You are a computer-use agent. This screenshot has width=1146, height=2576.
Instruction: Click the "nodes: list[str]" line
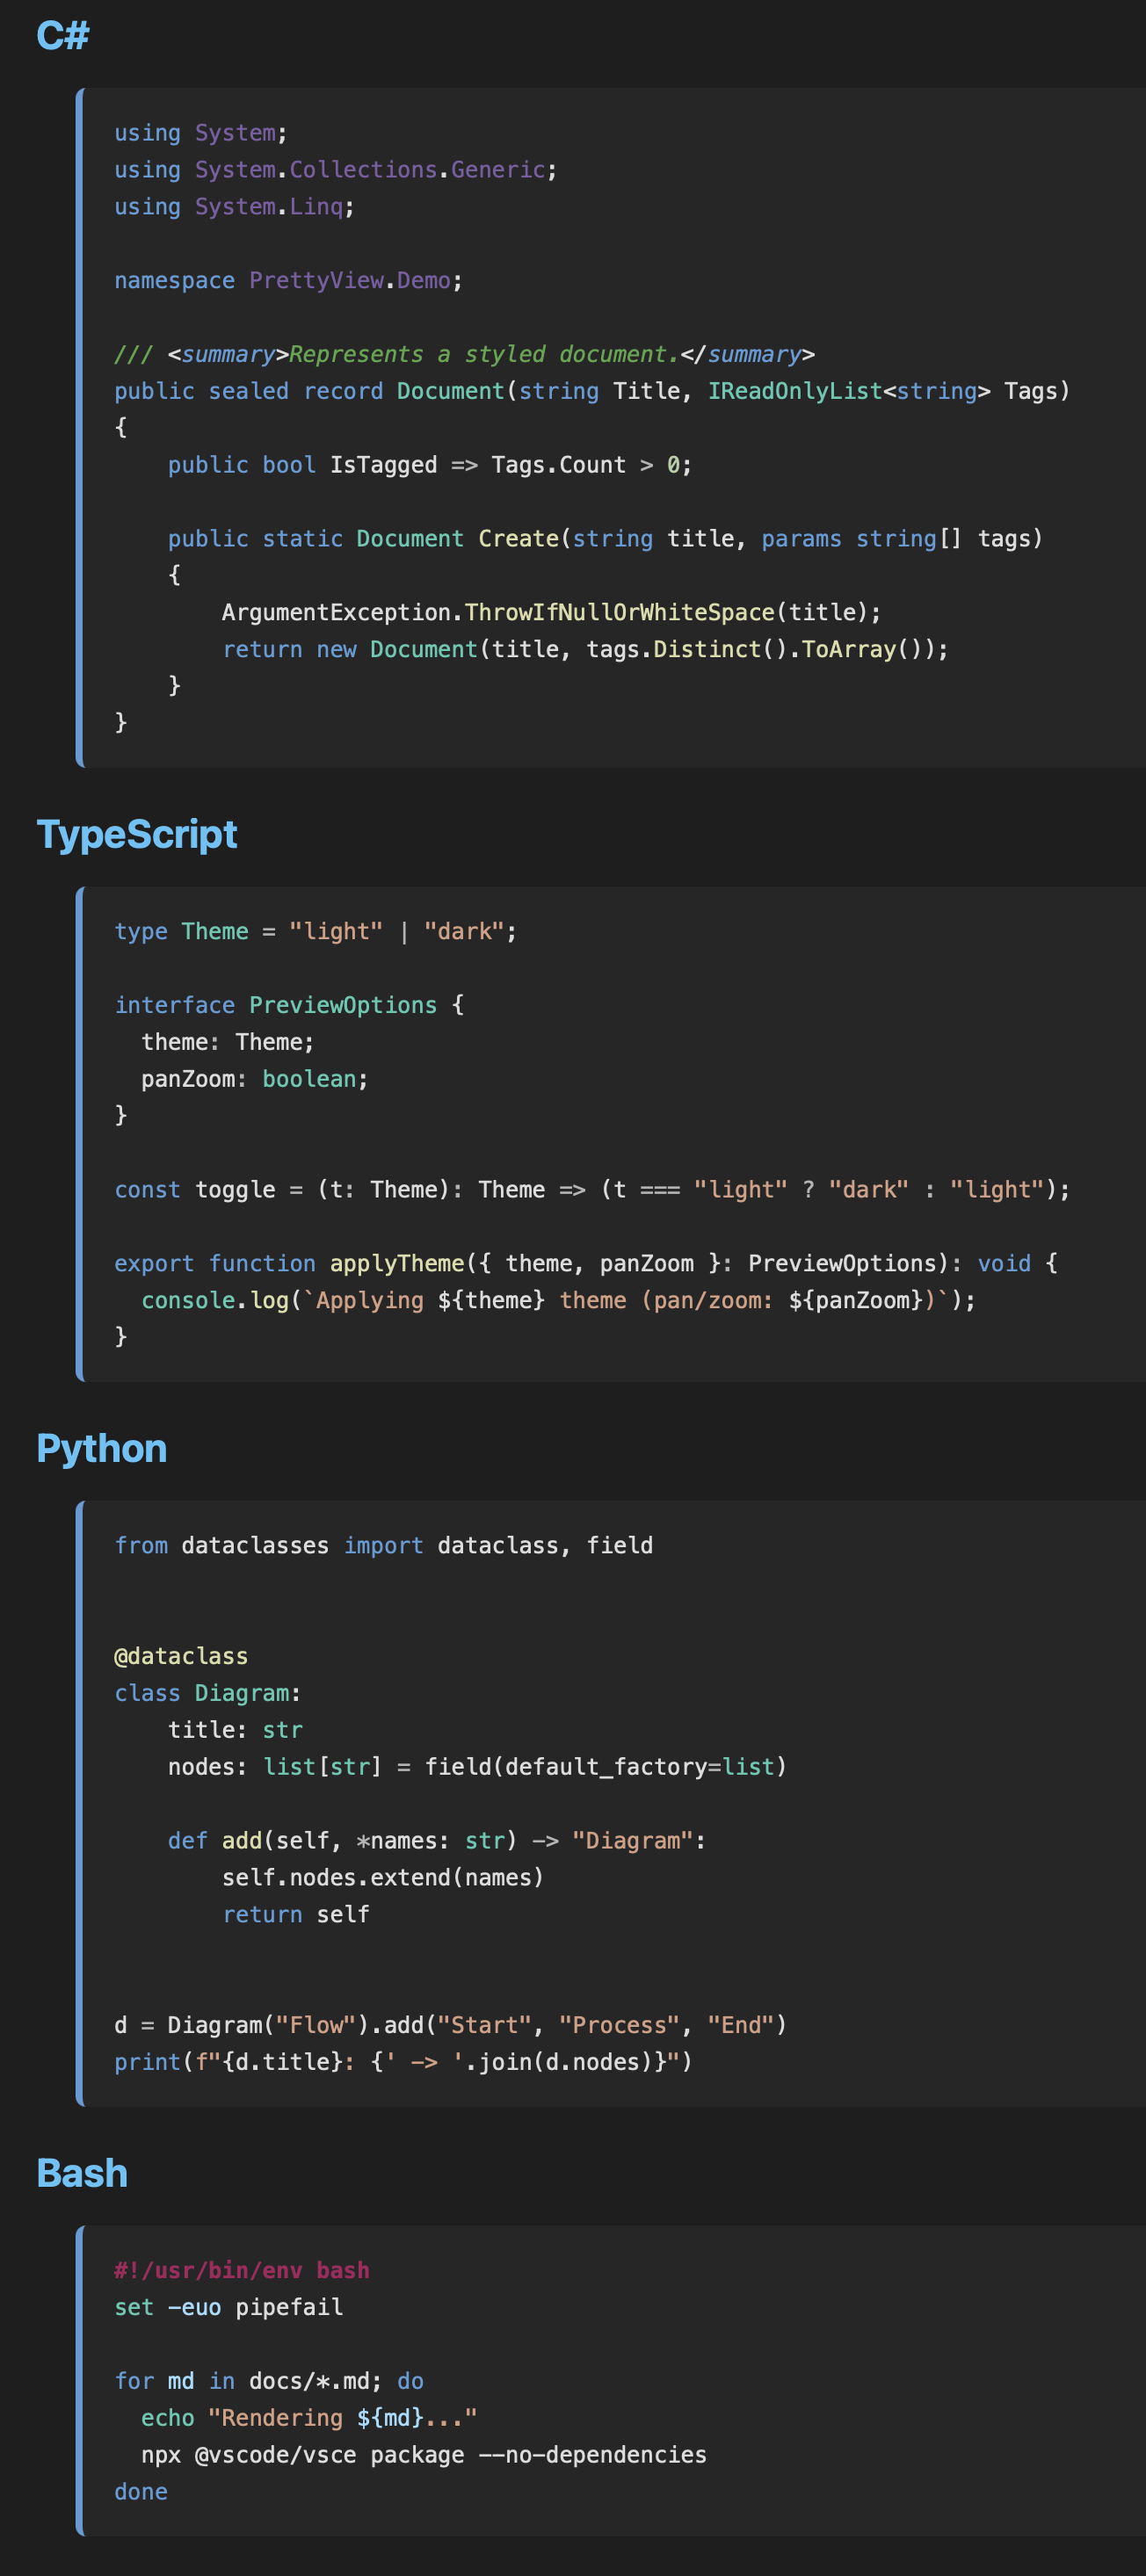[x=477, y=1768]
